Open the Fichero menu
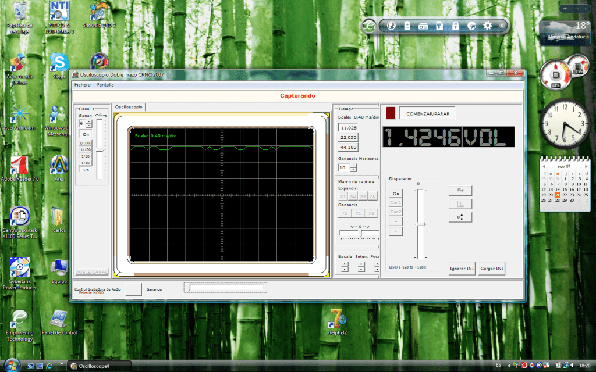The image size is (596, 372). coord(82,85)
